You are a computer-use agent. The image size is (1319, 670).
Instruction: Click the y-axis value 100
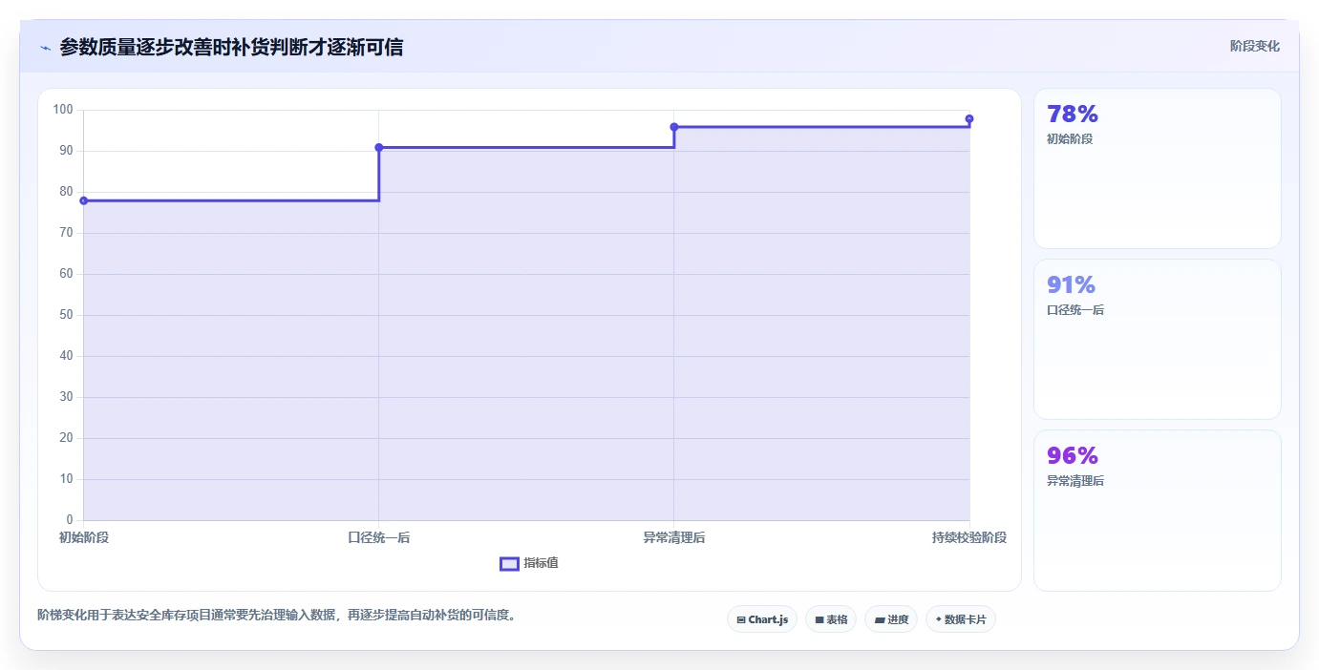(x=63, y=110)
